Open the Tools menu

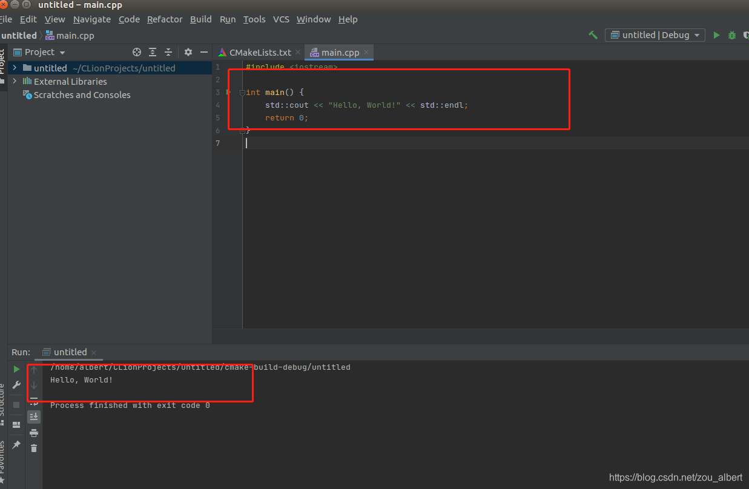254,19
